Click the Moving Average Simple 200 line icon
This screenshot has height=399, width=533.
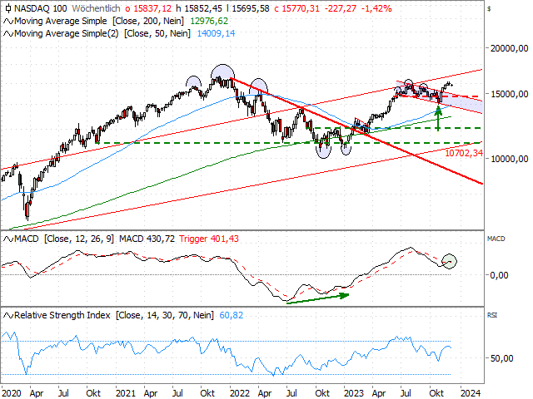(8, 22)
